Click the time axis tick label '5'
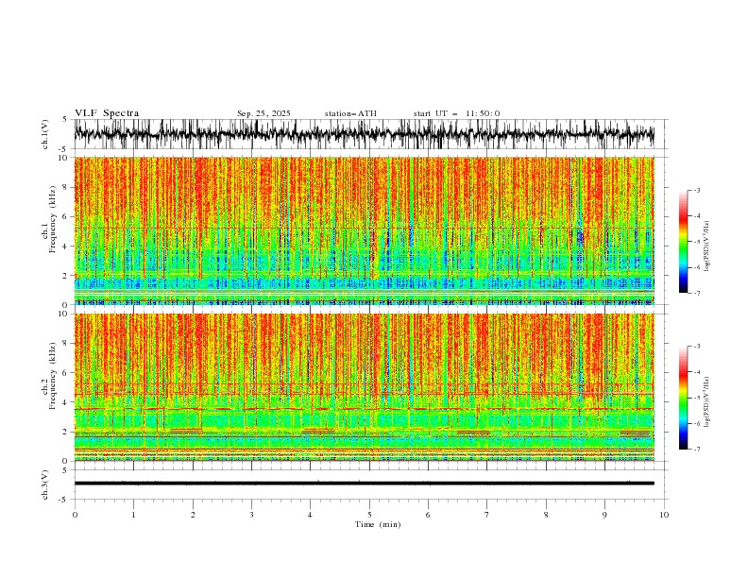Screen dimensions: 748x578 pos(369,515)
